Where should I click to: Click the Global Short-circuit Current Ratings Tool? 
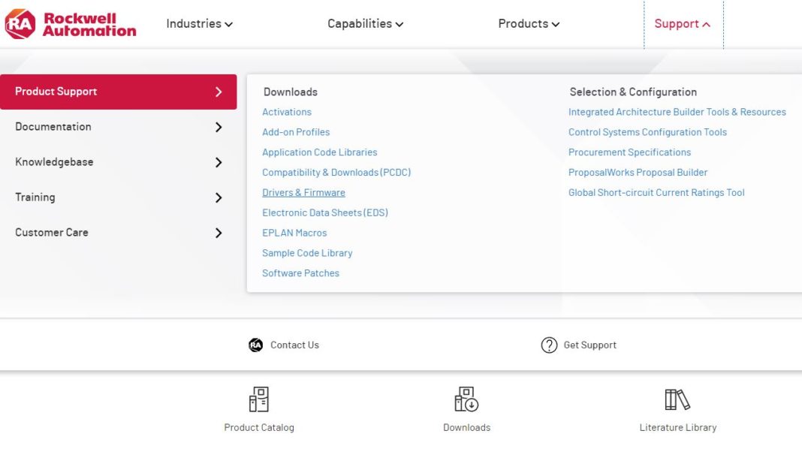657,192
